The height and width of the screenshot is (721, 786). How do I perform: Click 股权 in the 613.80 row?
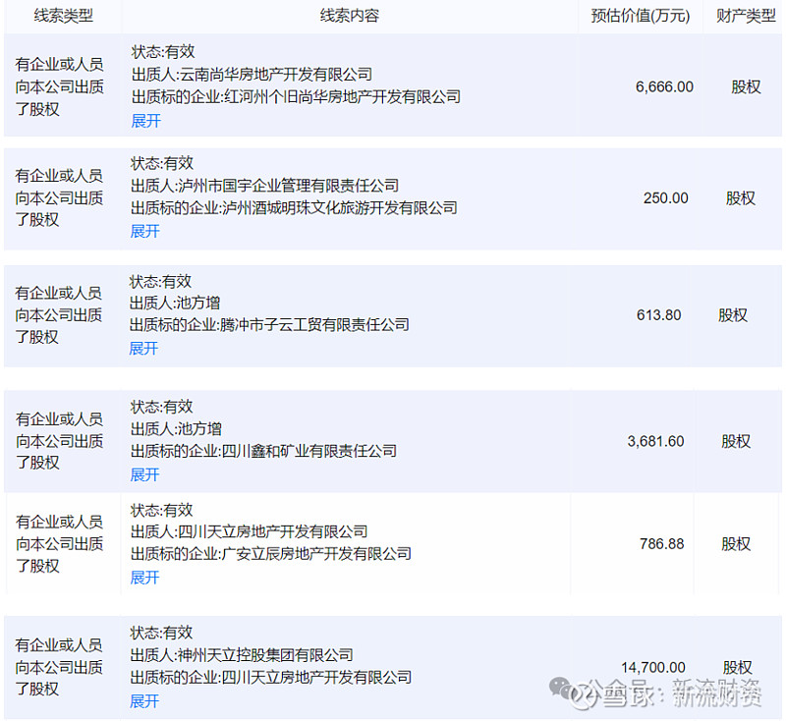[733, 315]
